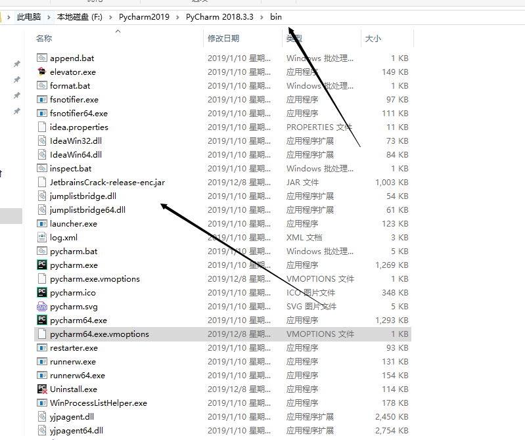Select the pycharm64.exe PC icon
Image resolution: width=525 pixels, height=440 pixels.
tap(42, 320)
